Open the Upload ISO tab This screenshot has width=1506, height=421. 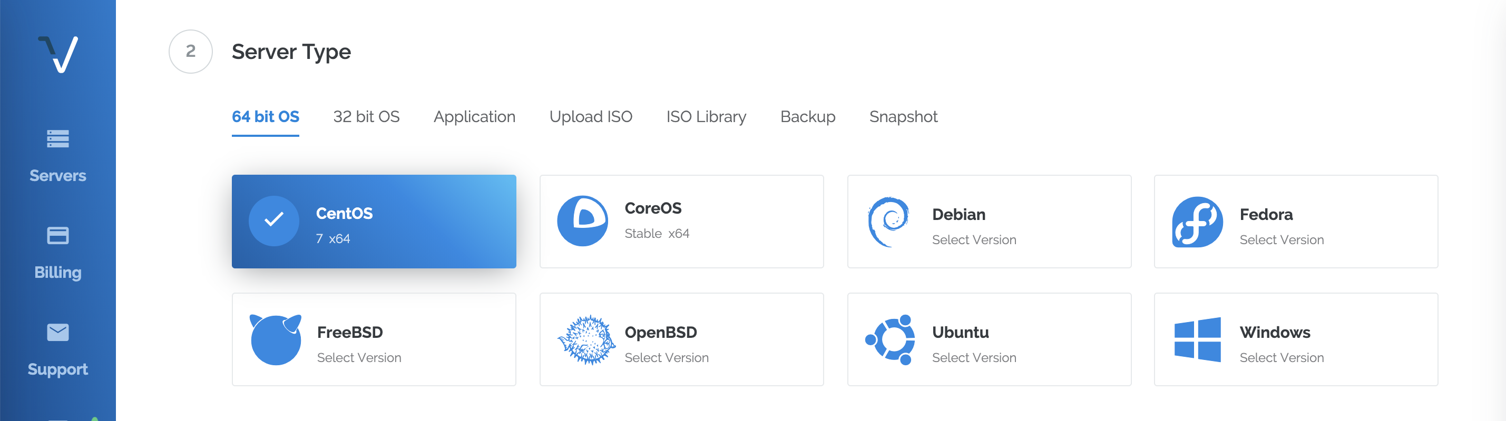tap(591, 117)
